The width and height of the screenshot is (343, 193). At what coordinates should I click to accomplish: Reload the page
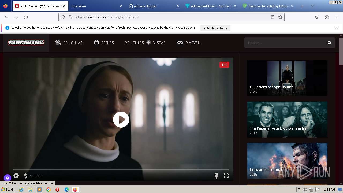coord(26,17)
